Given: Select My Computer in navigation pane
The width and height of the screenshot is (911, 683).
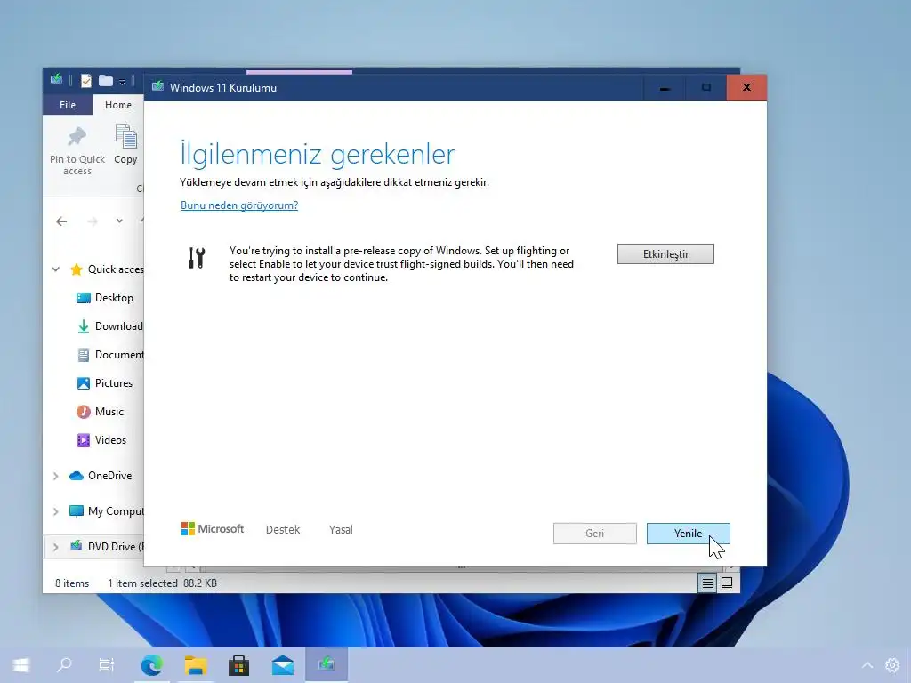Looking at the screenshot, I should point(107,511).
